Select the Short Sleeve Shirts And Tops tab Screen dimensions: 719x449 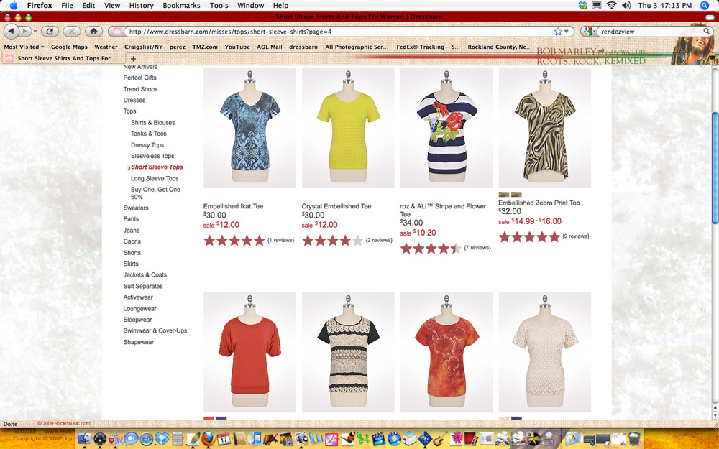pos(63,59)
